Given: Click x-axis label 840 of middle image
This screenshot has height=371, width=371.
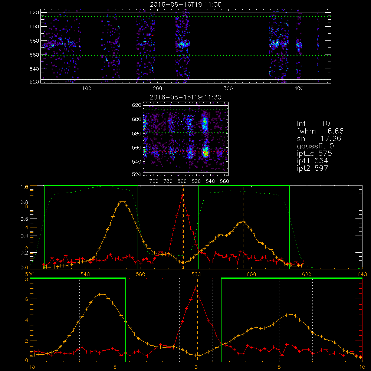Looking at the screenshot, I should click(x=210, y=181).
